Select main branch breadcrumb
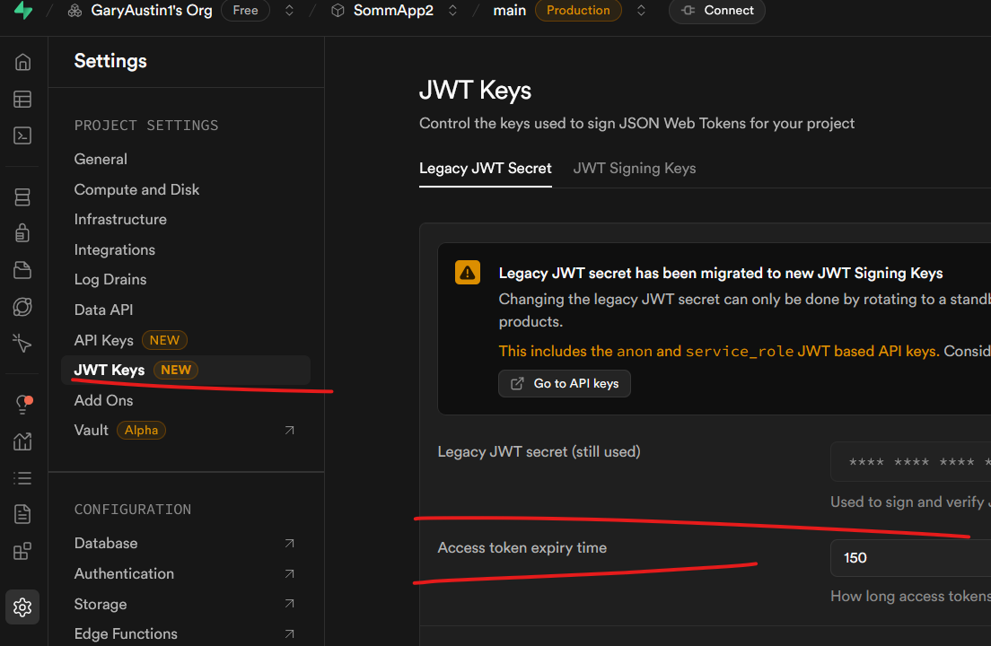The image size is (991, 646). 509,10
